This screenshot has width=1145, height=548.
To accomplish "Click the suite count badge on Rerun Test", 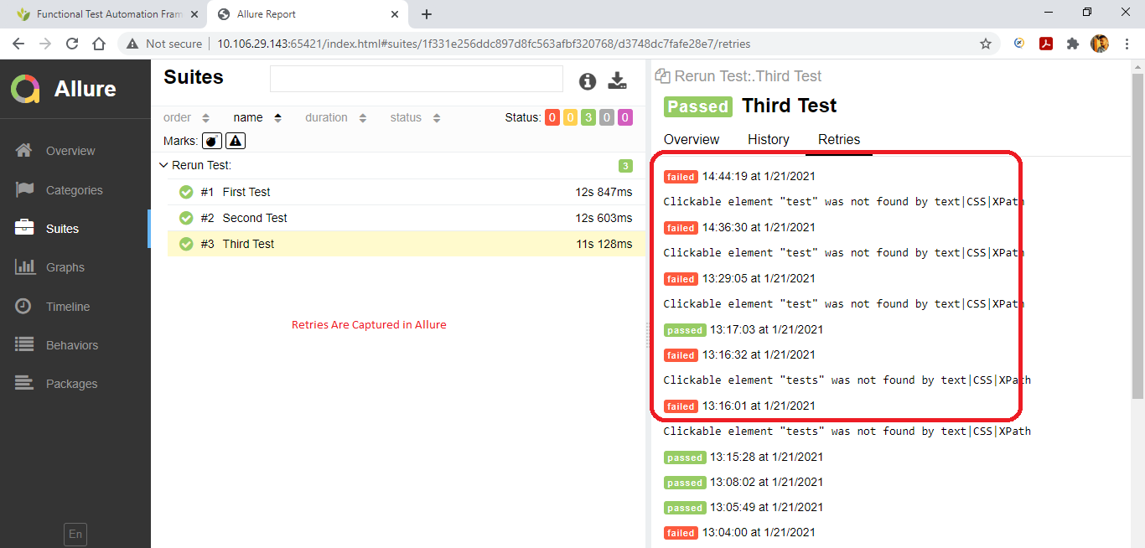I will pyautogui.click(x=625, y=166).
